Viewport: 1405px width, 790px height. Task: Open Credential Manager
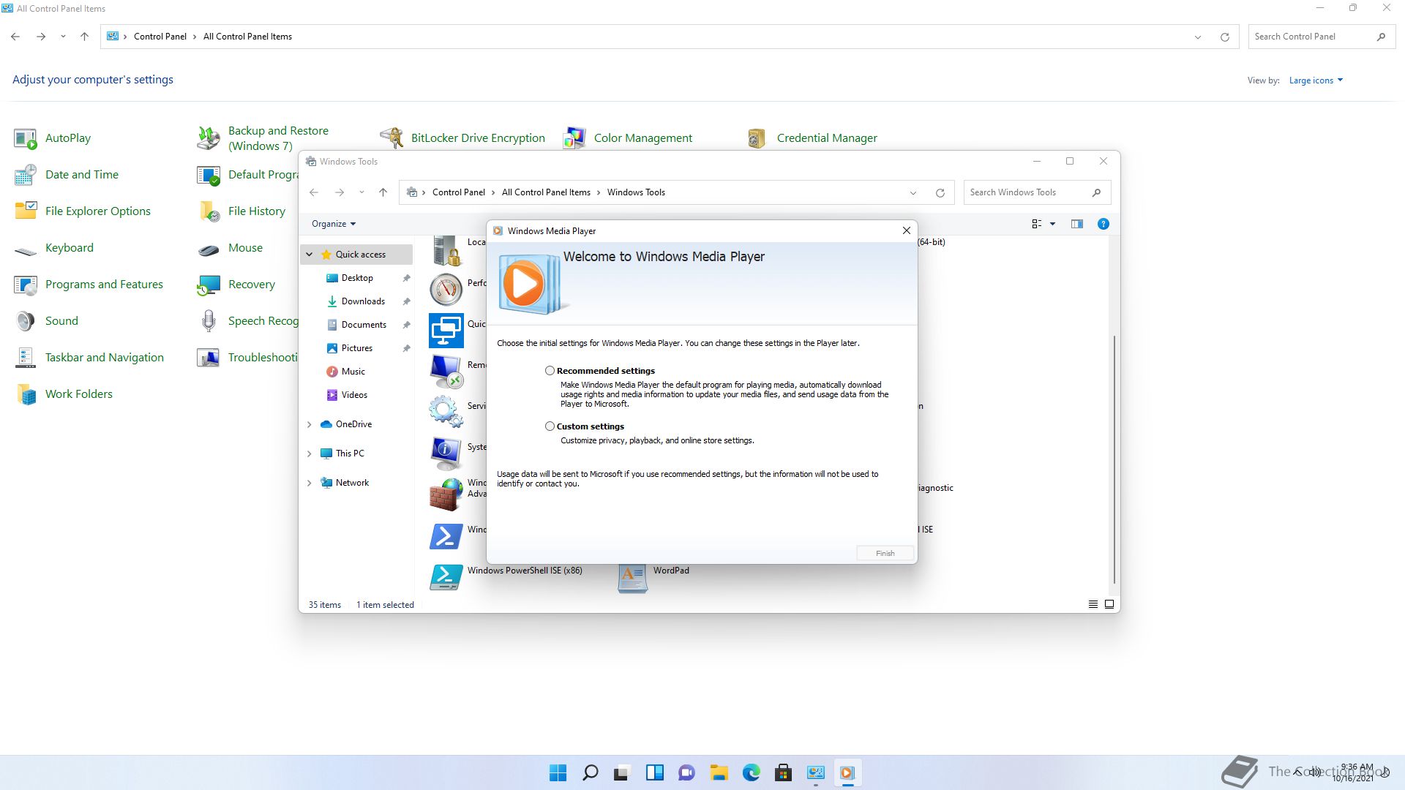812,138
